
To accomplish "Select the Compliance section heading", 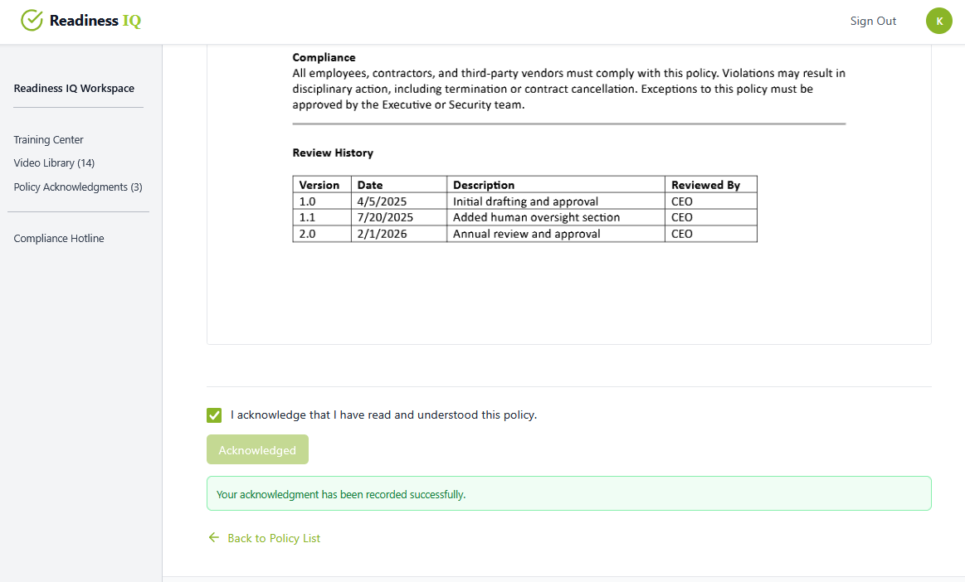I will 324,57.
